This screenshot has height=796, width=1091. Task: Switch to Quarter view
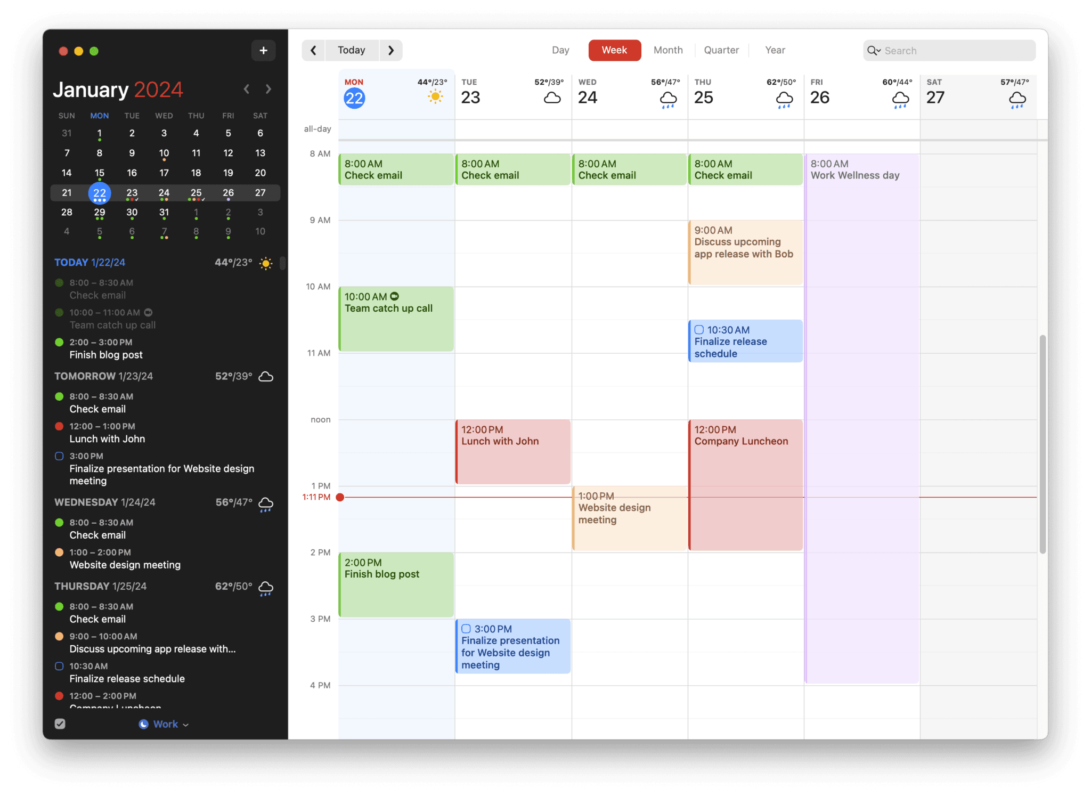(x=721, y=50)
